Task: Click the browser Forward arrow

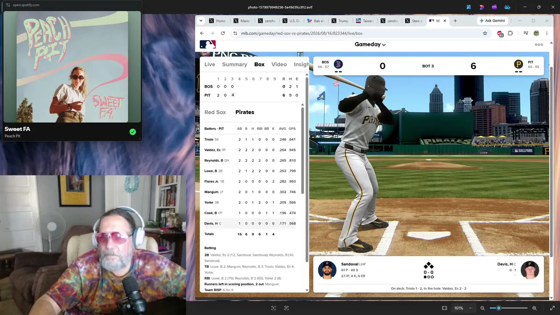Action: 212,33
